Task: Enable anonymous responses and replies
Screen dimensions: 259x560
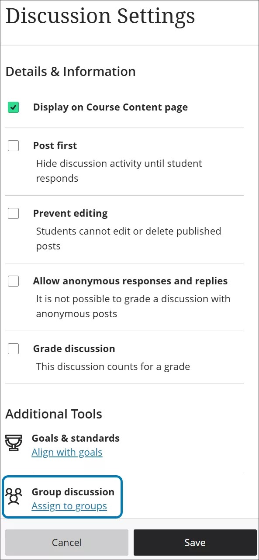Action: [13, 281]
